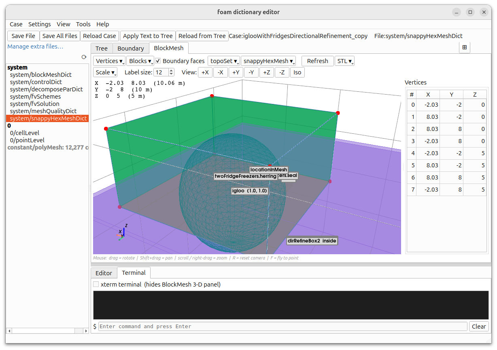Select system/meshQualityDict file
This screenshot has width=497, height=350.
coord(43,111)
